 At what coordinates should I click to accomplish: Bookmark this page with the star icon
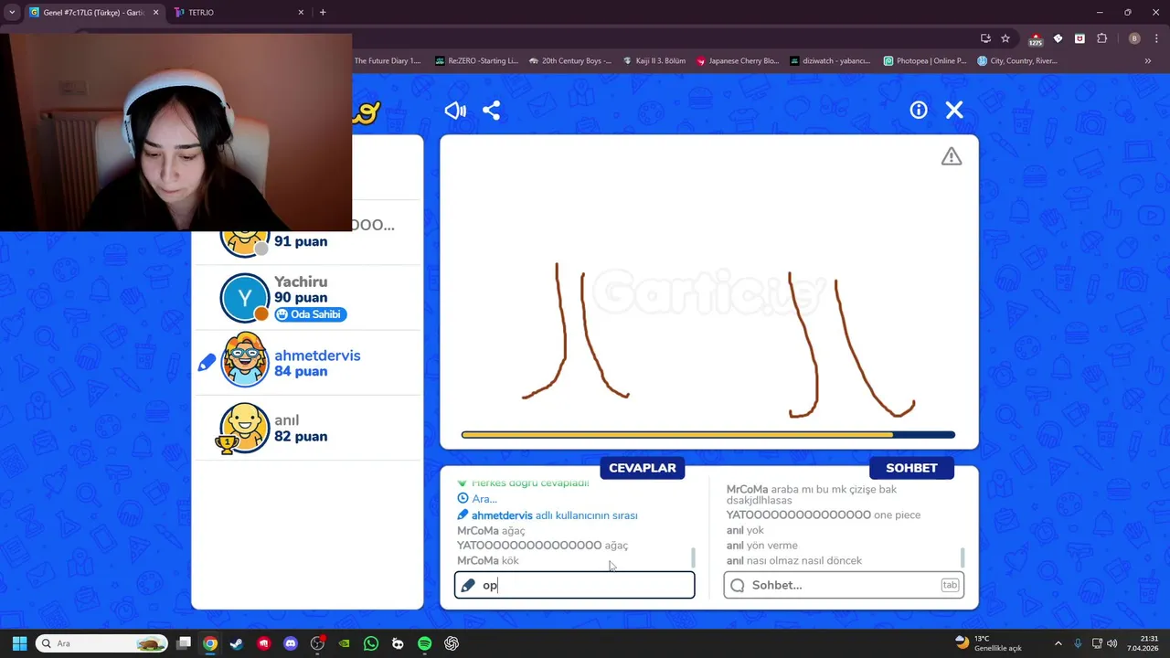1005,38
